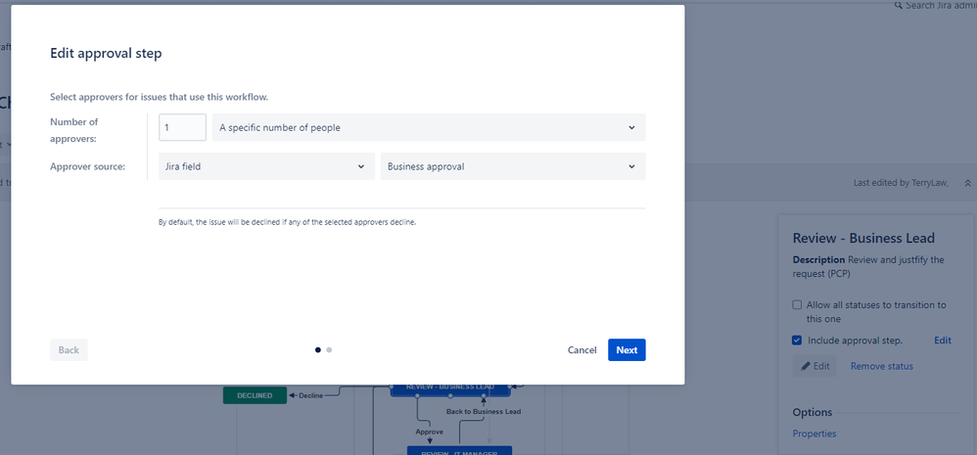The image size is (977, 455).
Task: Collapse panel with the double chevron icon
Action: (x=967, y=183)
